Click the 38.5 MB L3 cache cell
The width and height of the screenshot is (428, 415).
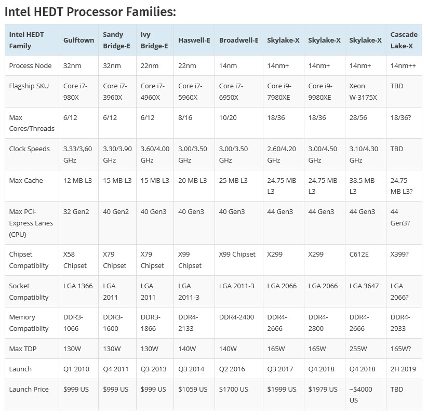click(x=362, y=186)
